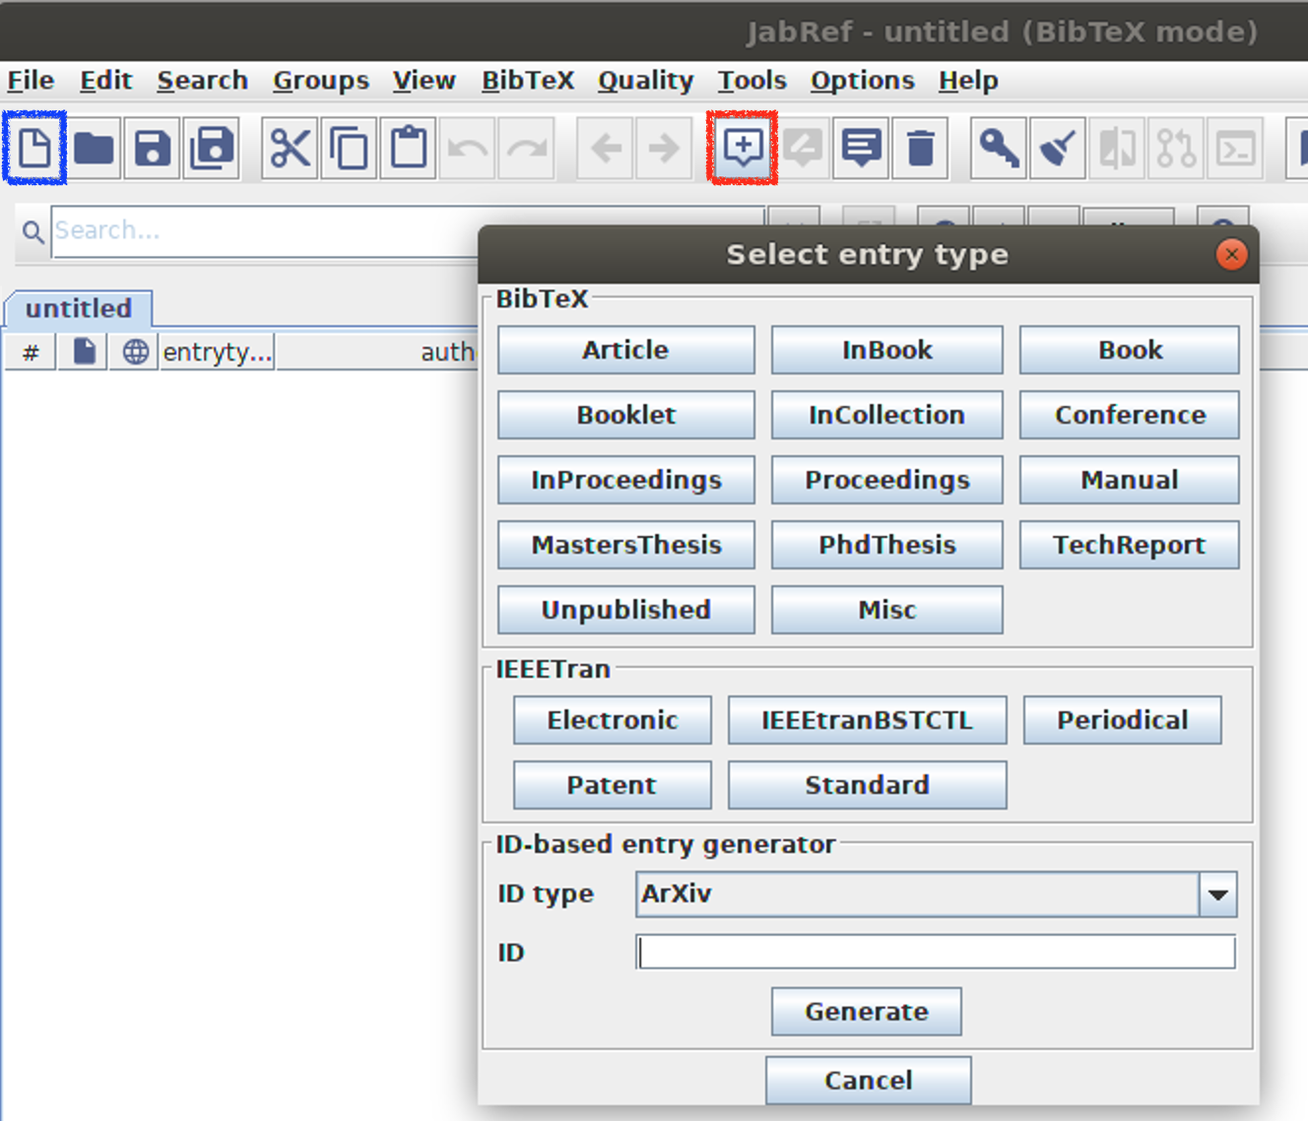This screenshot has width=1308, height=1121.
Task: Pick the TechReport entry type
Action: click(1130, 545)
